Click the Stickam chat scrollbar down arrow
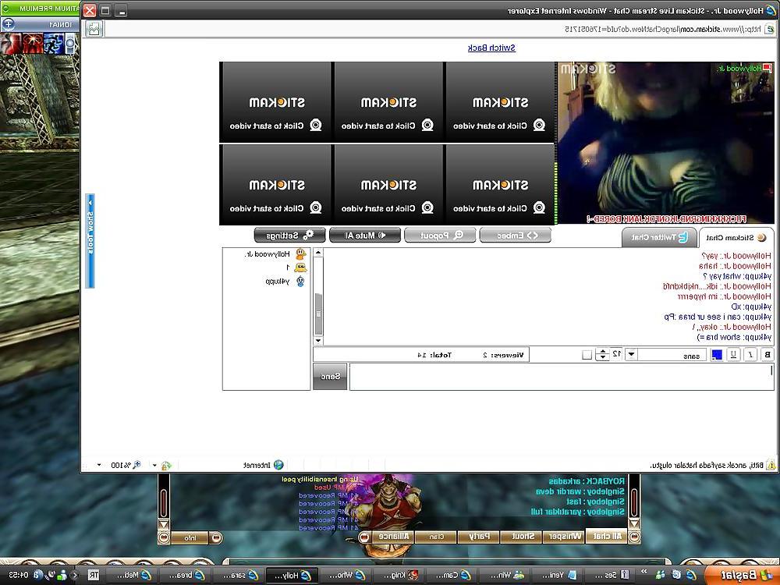The image size is (780, 585). click(x=318, y=341)
